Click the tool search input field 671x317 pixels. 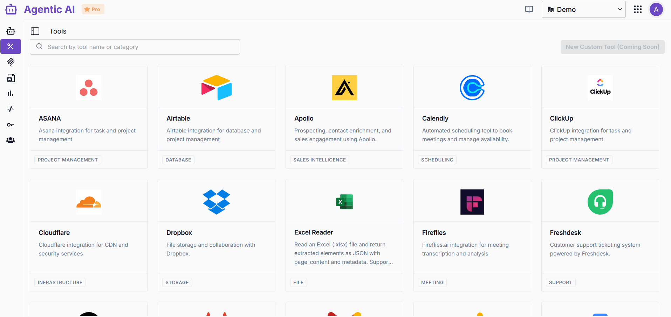point(135,46)
